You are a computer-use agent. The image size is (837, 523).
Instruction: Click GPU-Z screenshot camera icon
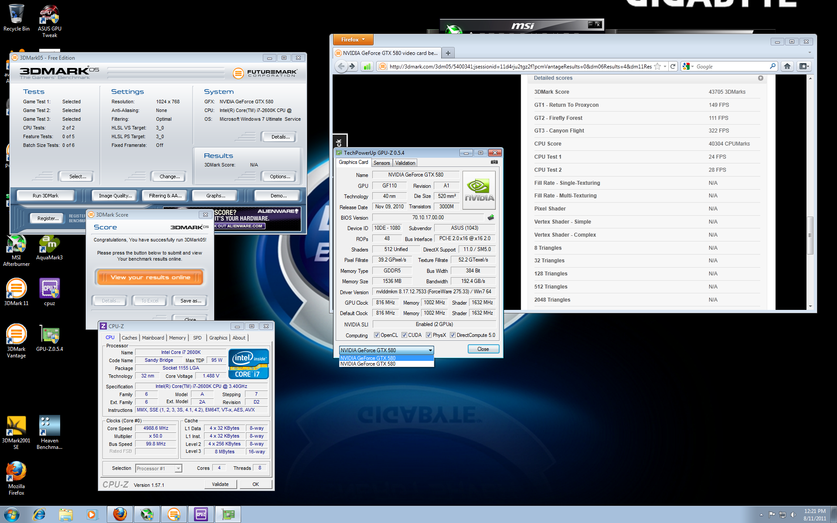point(494,162)
